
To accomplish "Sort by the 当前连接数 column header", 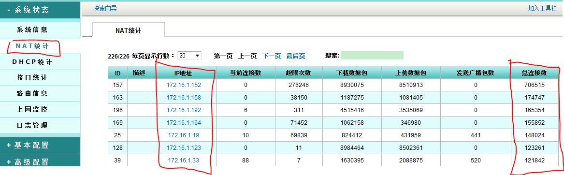I will [x=246, y=73].
